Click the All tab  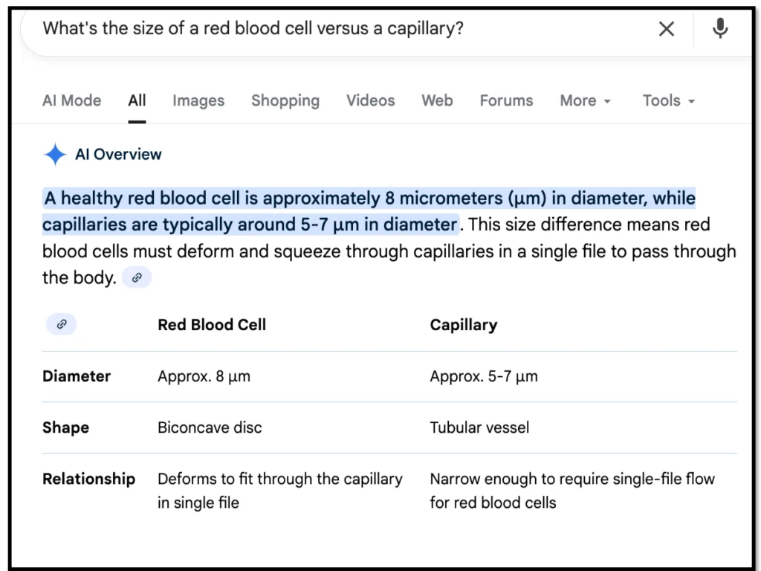click(x=137, y=100)
